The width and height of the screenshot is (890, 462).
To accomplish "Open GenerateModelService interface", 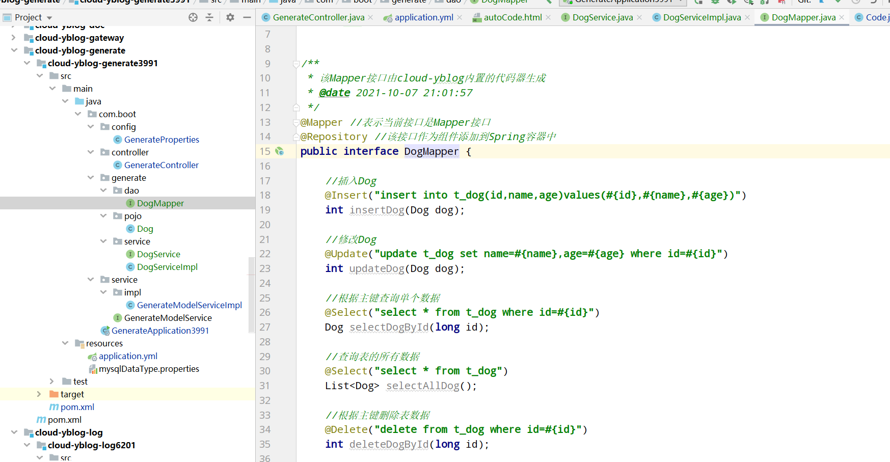I will (x=168, y=318).
